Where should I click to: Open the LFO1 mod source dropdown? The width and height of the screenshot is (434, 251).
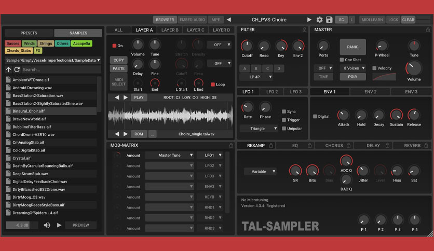210,156
